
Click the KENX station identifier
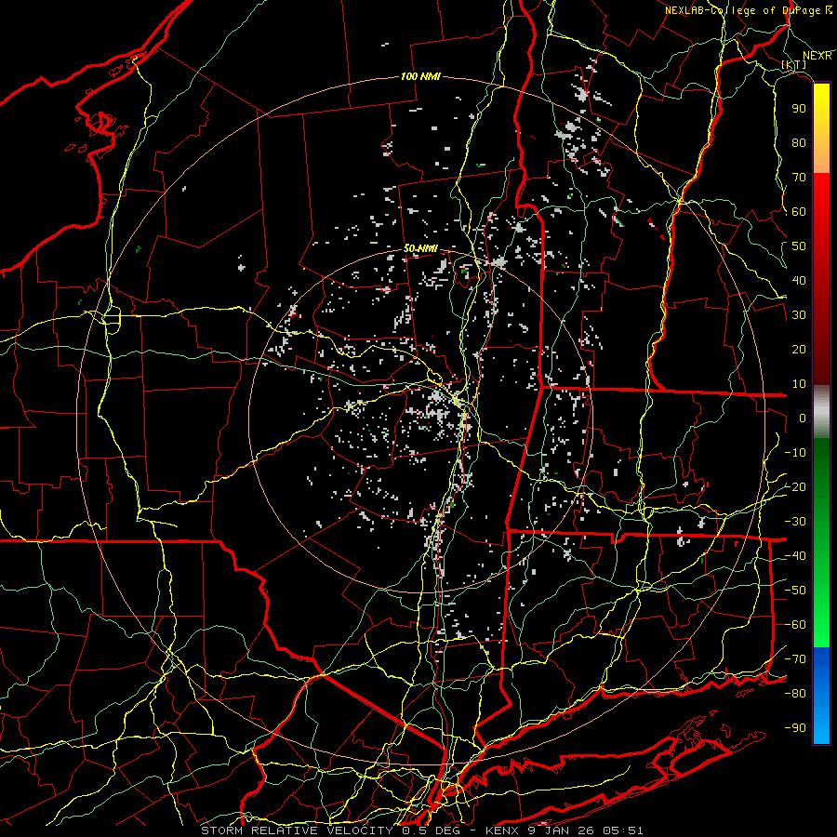click(x=500, y=830)
